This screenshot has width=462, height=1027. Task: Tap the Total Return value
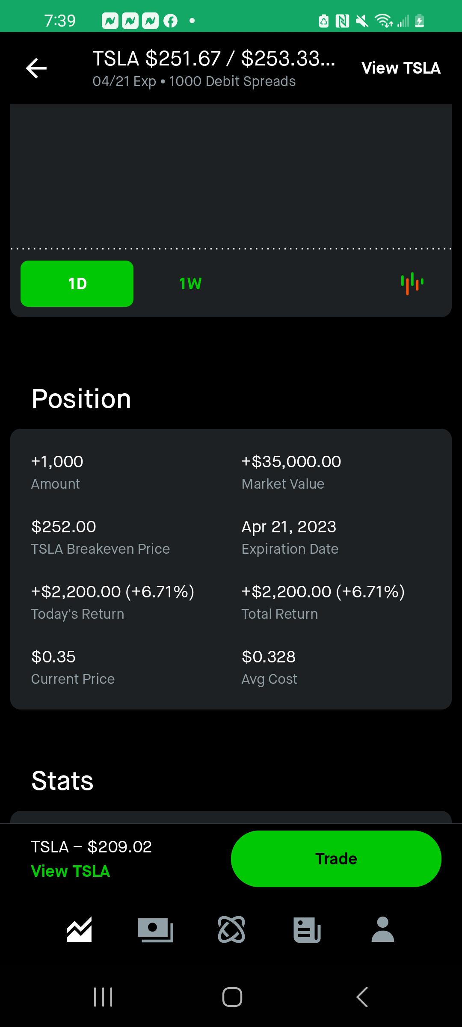pos(323,592)
